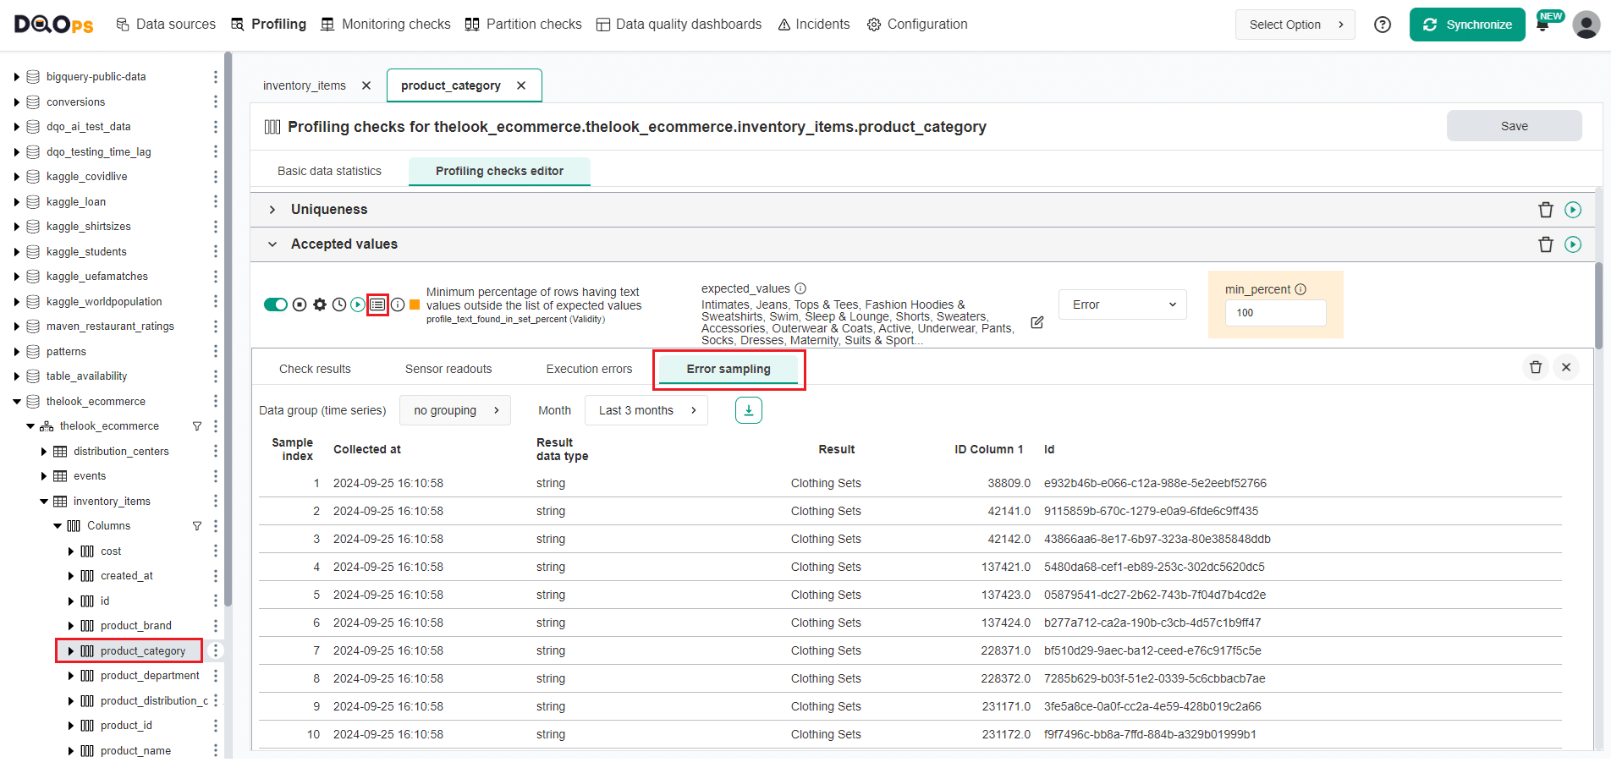Edit the expected_values list
The height and width of the screenshot is (768, 1611).
(1037, 322)
